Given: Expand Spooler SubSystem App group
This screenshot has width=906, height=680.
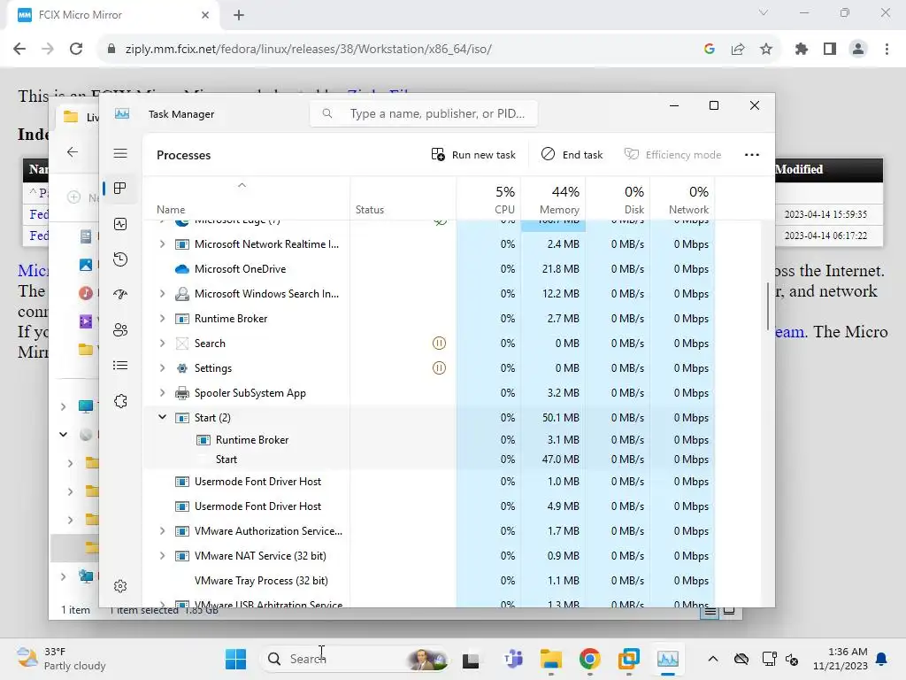Looking at the screenshot, I should click(x=163, y=392).
